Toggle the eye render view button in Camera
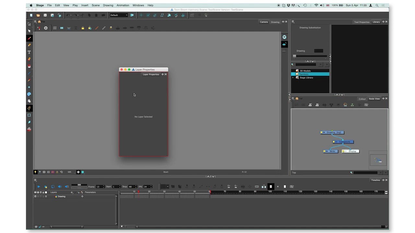Screen dimensions: 415x233 pyautogui.click(x=284, y=37)
